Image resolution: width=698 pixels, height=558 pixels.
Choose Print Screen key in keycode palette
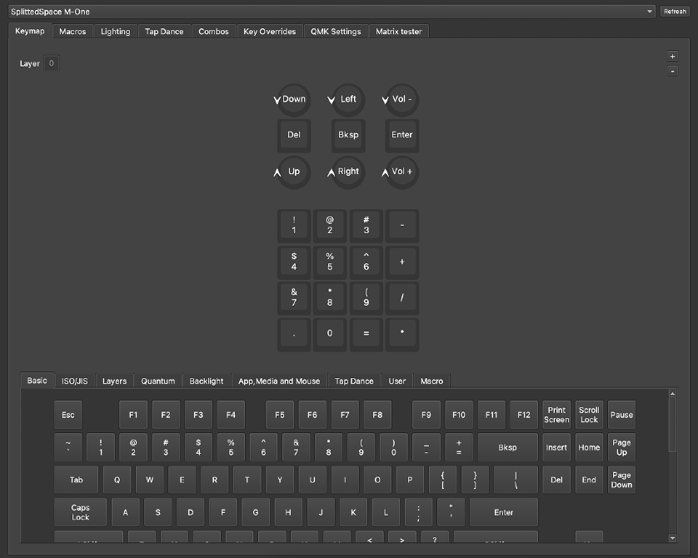[556, 415]
